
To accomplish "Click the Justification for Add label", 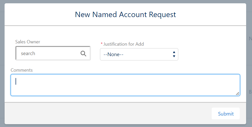I will point(124,44).
